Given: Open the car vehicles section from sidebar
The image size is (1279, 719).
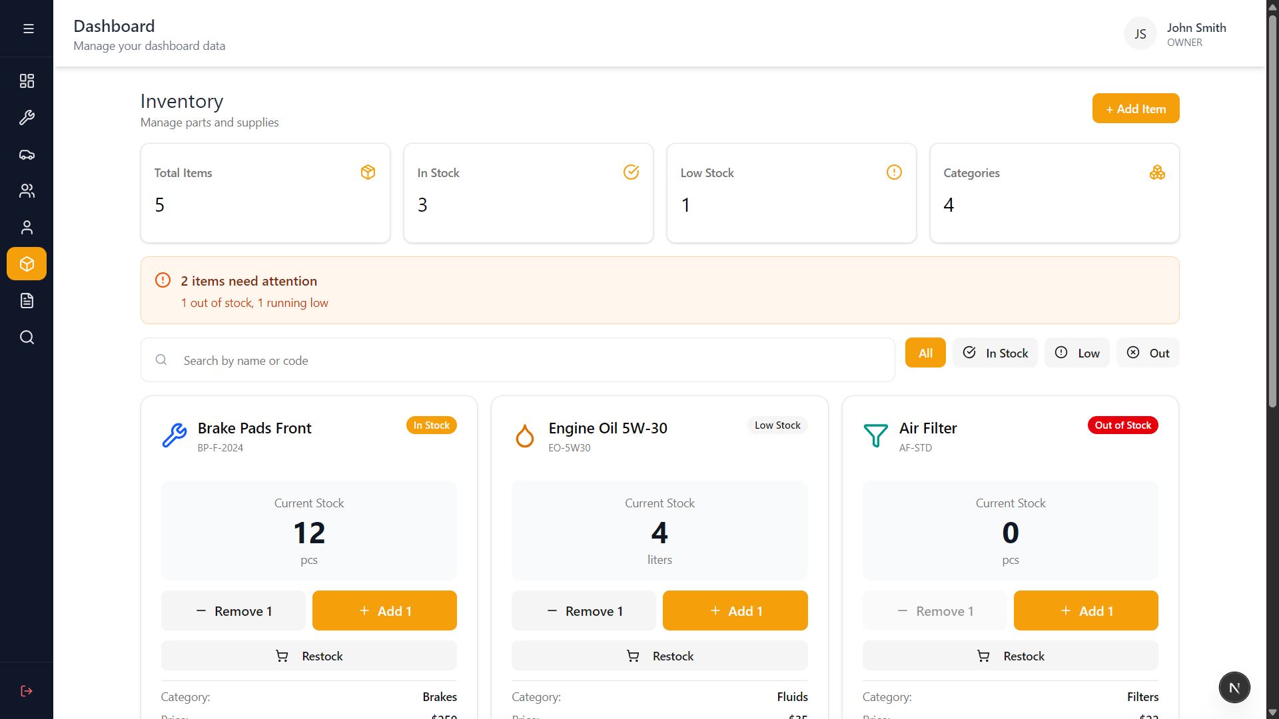Looking at the screenshot, I should tap(27, 154).
